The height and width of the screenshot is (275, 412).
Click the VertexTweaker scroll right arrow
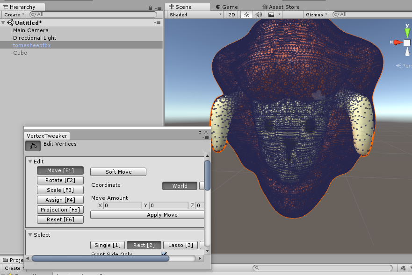point(200,259)
